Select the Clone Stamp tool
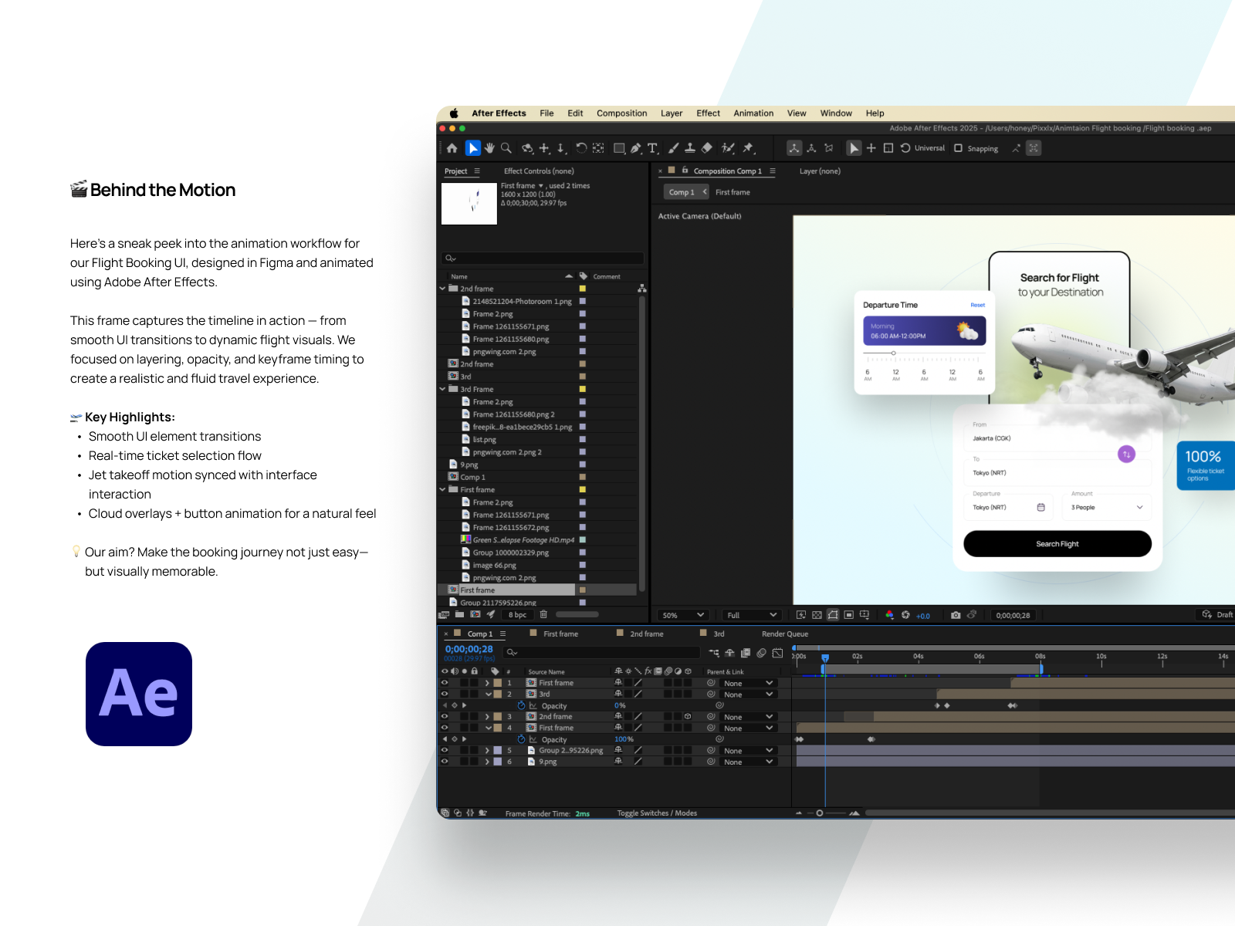 (x=690, y=148)
